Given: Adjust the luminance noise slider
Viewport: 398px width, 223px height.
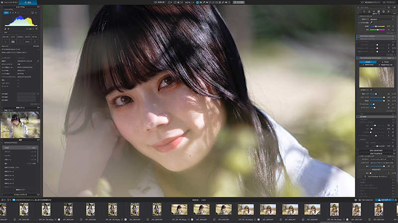Looking at the screenshot, I should click(x=378, y=94).
